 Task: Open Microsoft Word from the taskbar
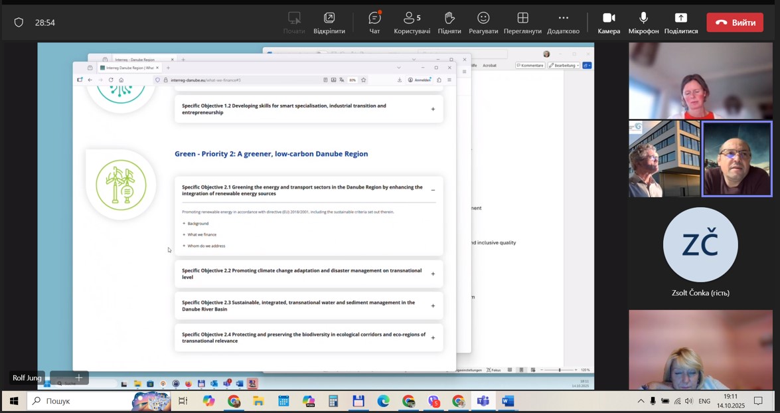(508, 401)
